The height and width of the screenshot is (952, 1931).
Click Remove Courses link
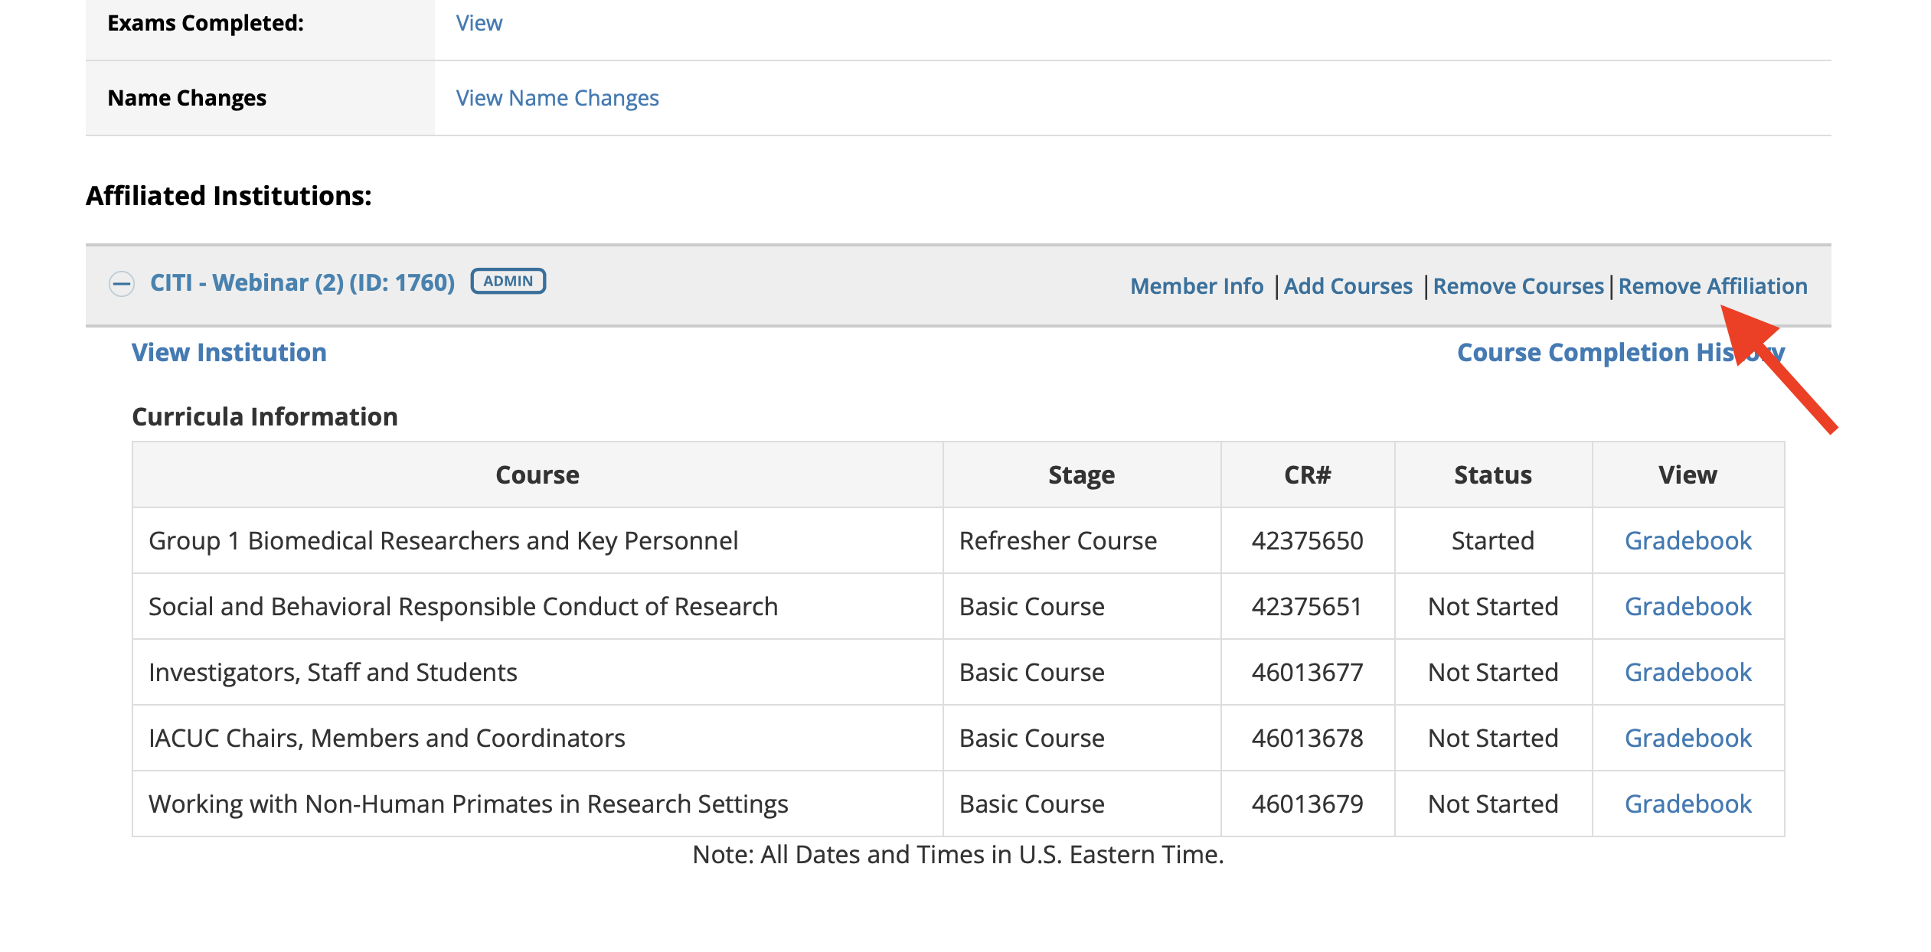(1518, 285)
